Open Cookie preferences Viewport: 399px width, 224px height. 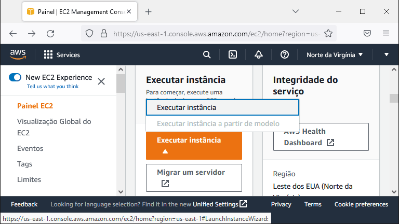pyautogui.click(x=361, y=204)
